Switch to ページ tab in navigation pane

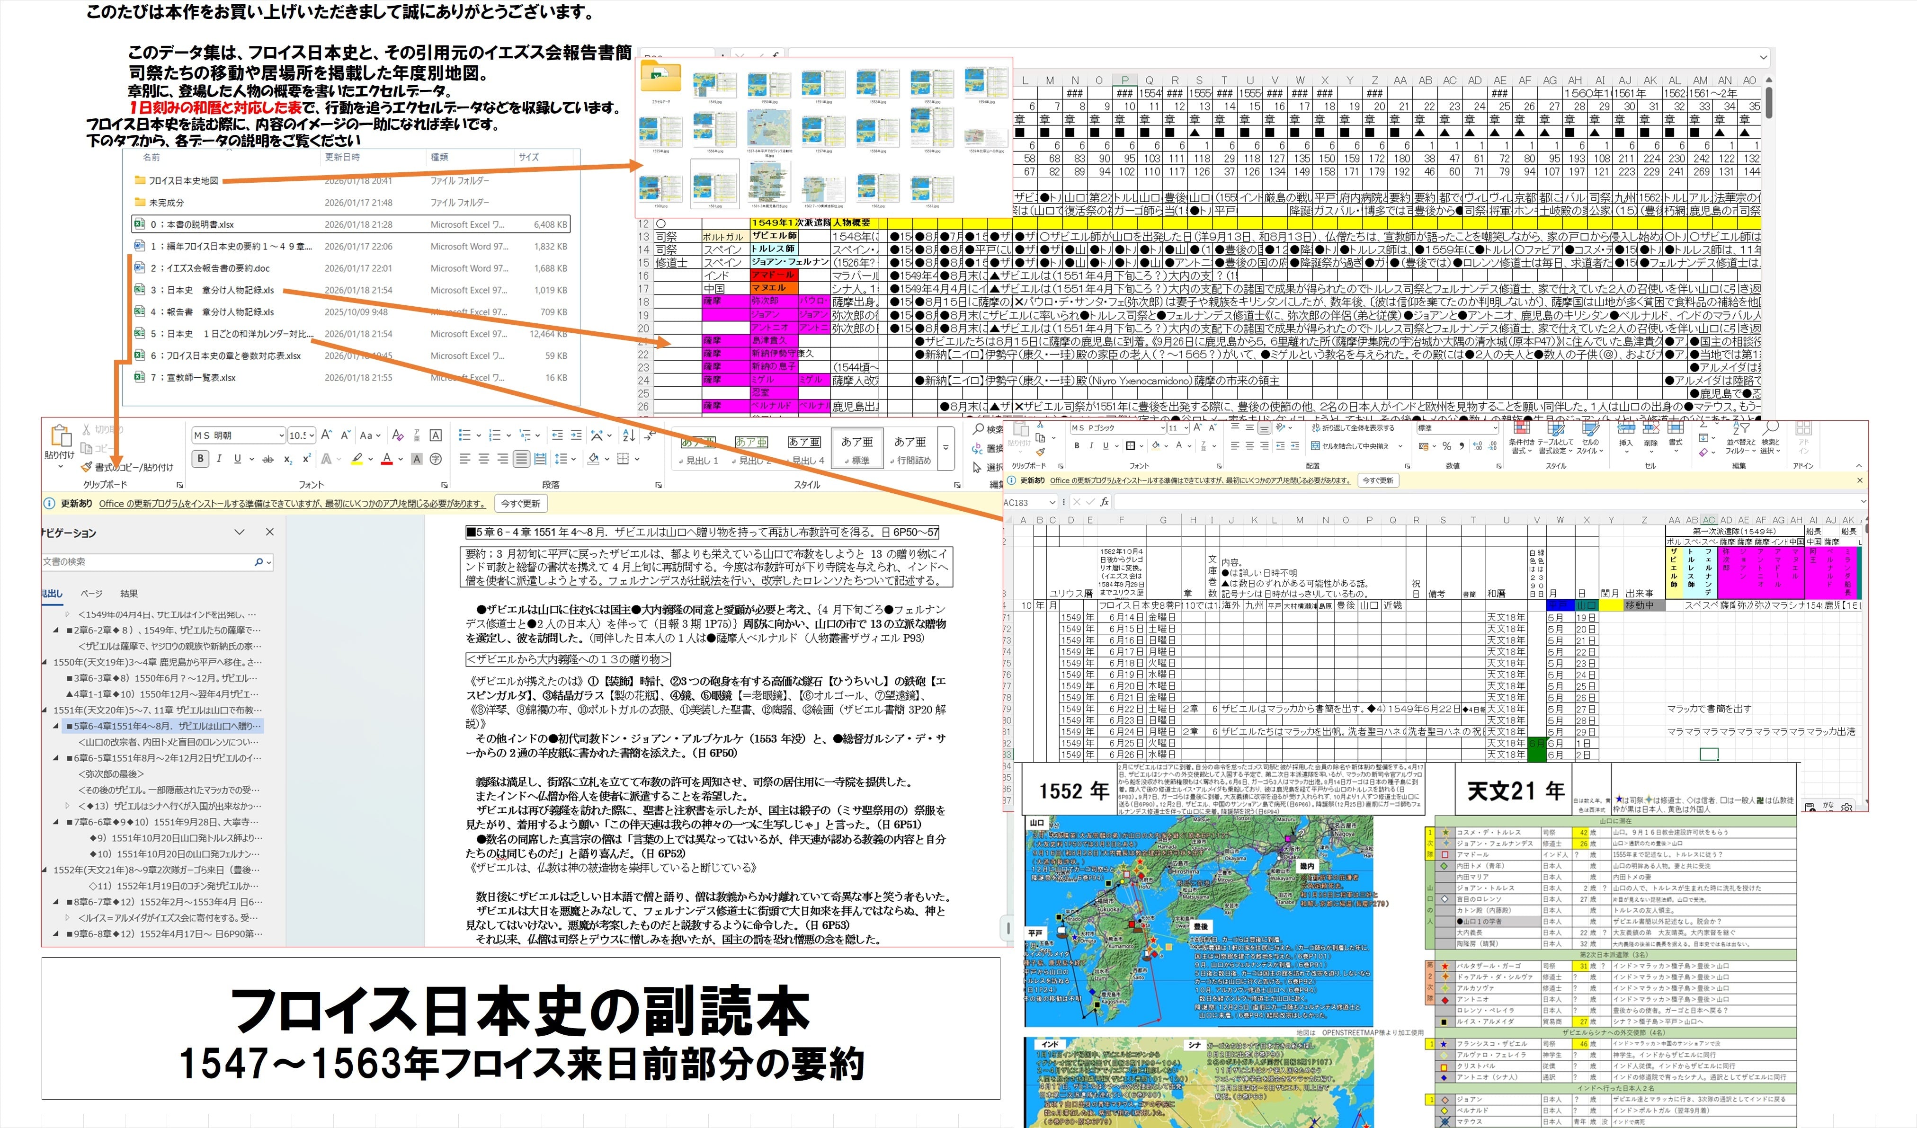91,593
